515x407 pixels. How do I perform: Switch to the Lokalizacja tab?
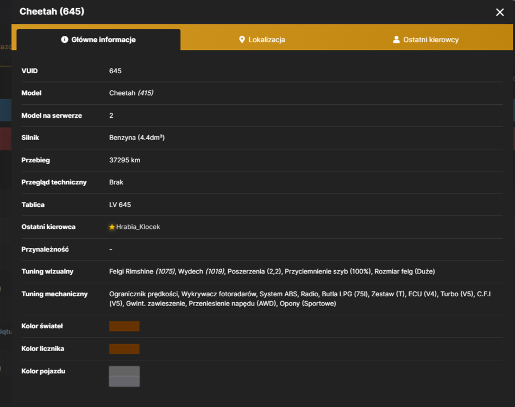262,40
